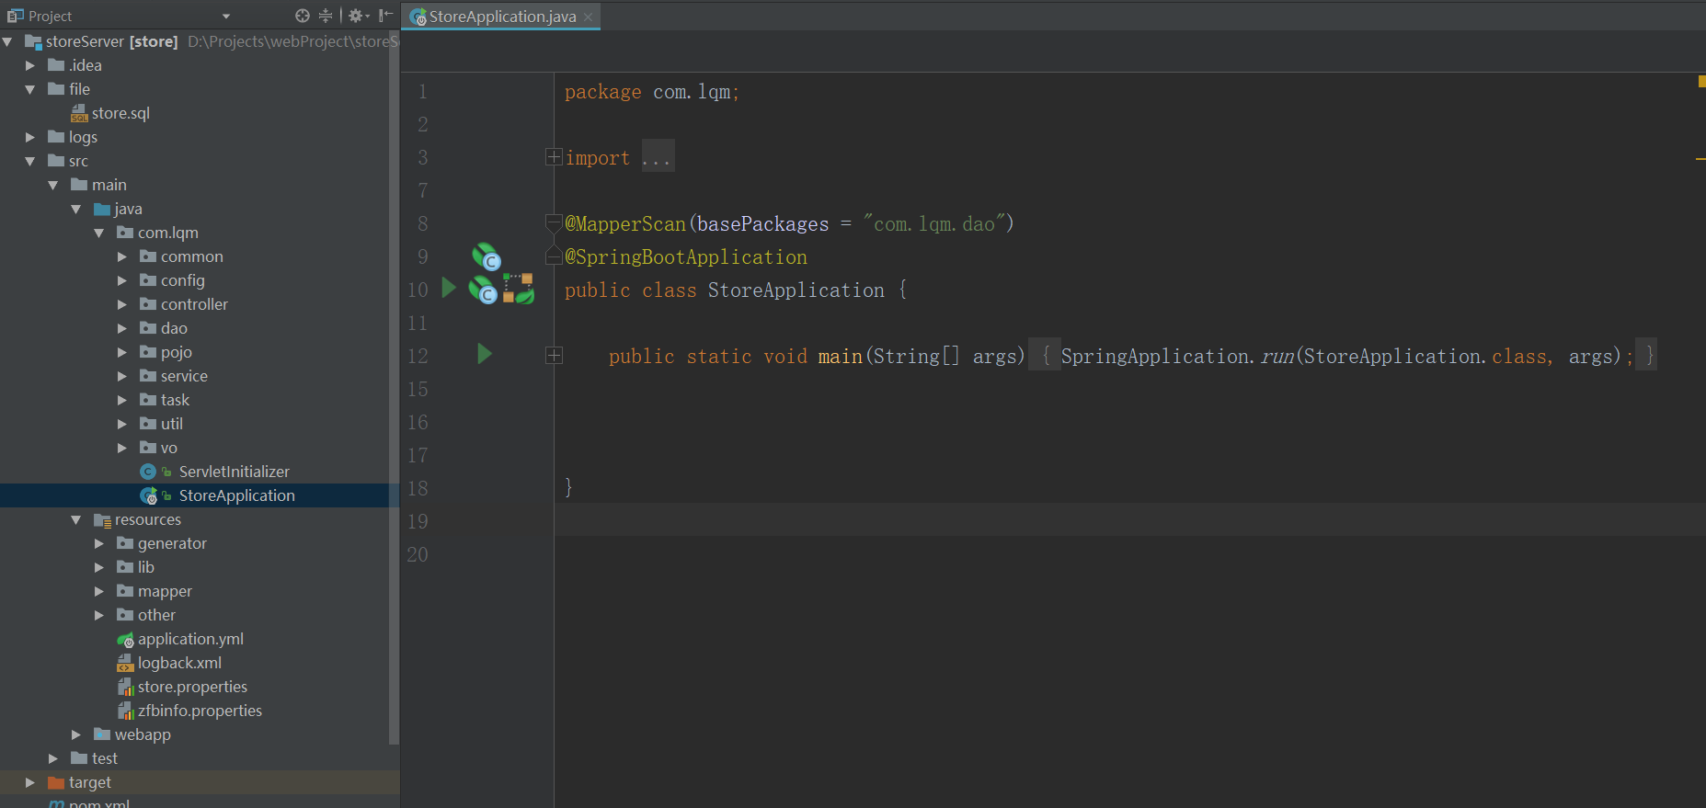Expand the controller package folder
Image resolution: width=1706 pixels, height=808 pixels.
(122, 304)
